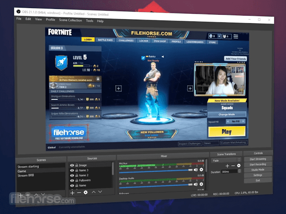Enable Studio Mode
286x214 pixels.
coord(258,170)
